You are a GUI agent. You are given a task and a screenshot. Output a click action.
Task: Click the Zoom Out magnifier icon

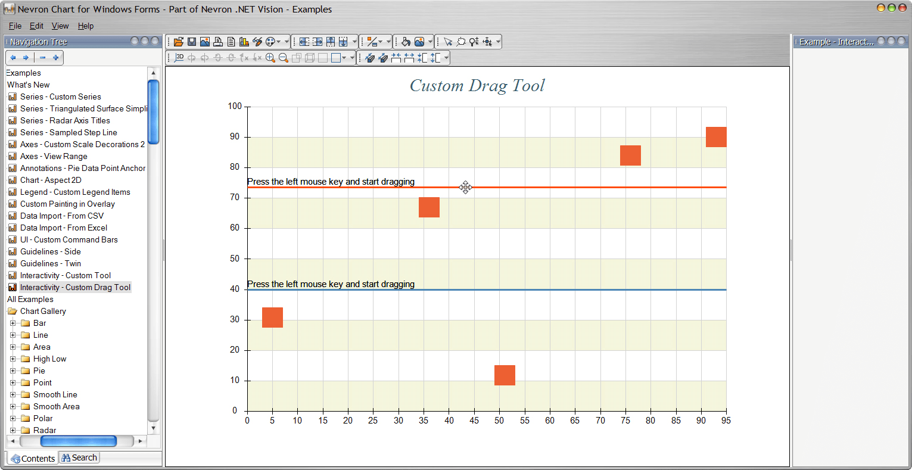(x=284, y=58)
